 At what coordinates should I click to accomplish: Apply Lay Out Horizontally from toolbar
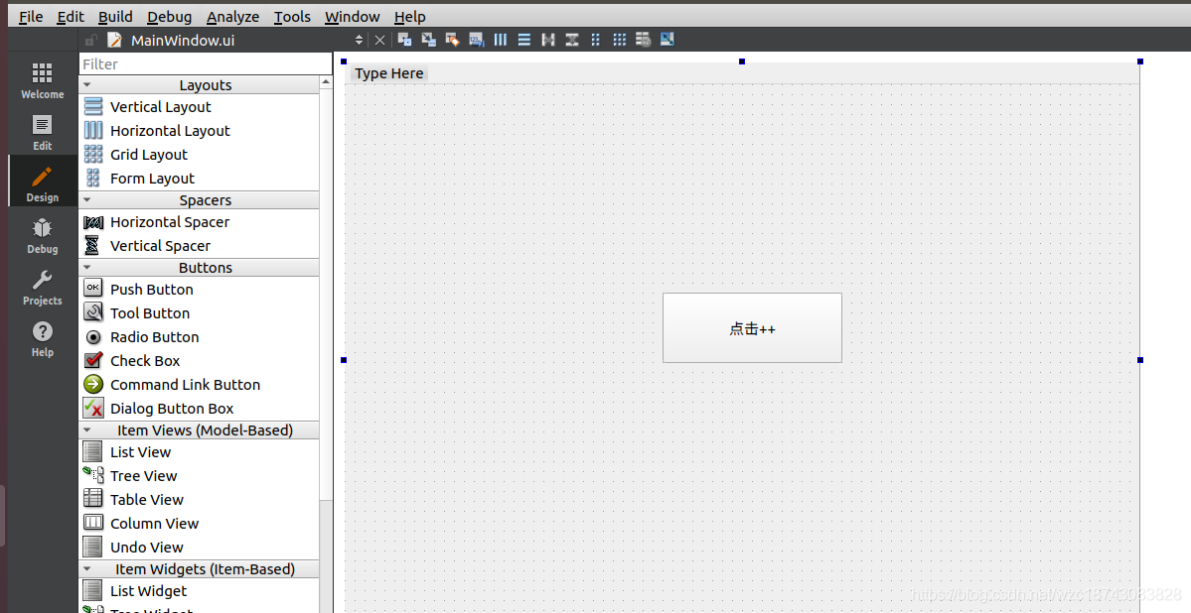pos(501,40)
